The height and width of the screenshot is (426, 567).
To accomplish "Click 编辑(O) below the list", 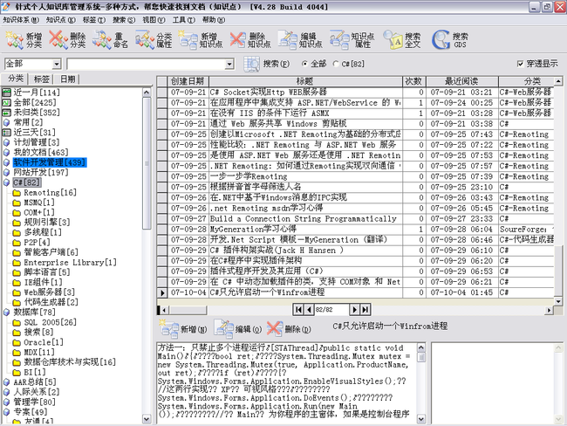I will [x=237, y=328].
